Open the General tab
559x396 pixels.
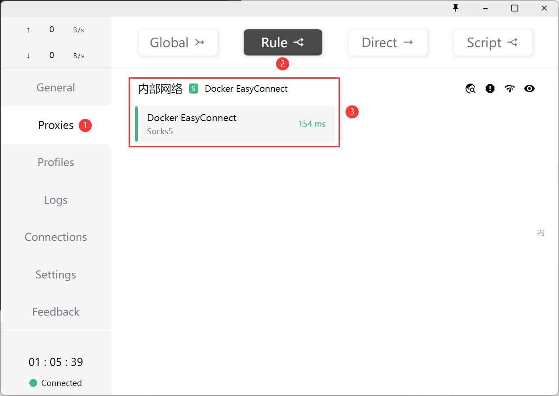tap(56, 87)
